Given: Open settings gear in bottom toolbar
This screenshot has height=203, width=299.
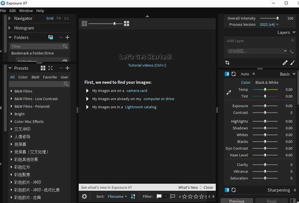Looking at the screenshot, I should coord(84,196).
